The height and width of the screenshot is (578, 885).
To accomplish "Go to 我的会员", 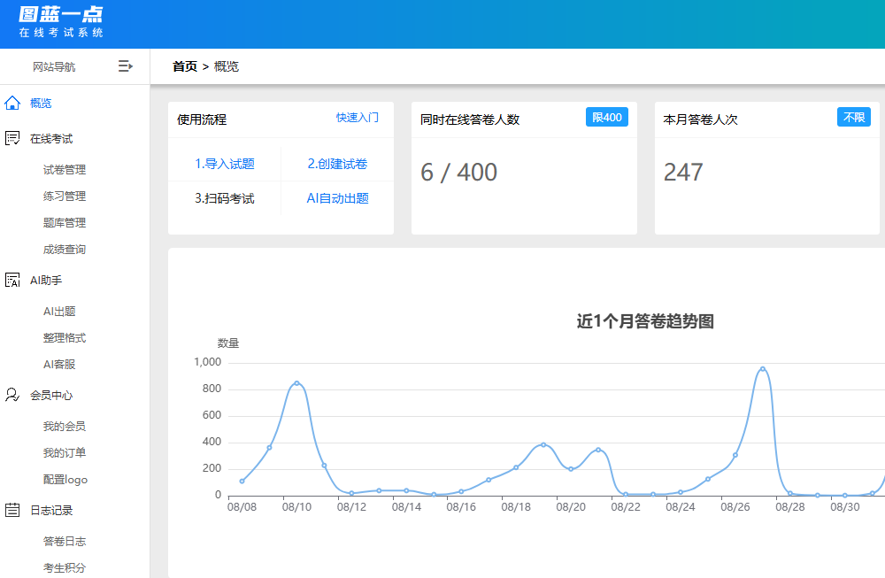I will point(65,426).
